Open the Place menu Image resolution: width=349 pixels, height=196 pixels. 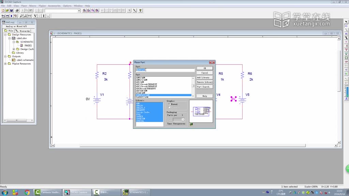click(x=24, y=6)
